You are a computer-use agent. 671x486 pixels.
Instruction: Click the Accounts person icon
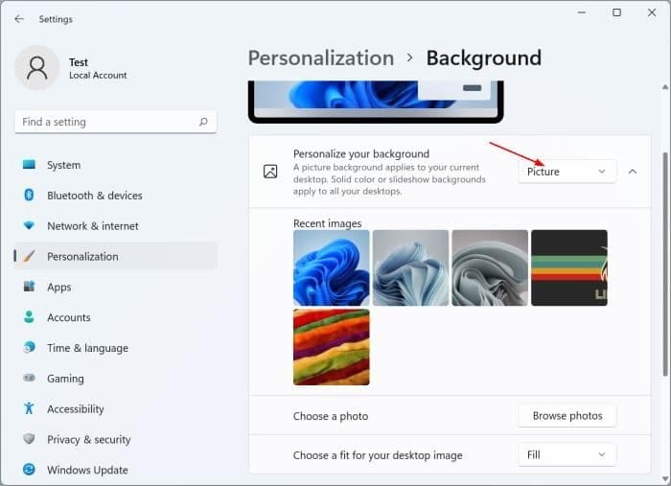click(x=29, y=317)
